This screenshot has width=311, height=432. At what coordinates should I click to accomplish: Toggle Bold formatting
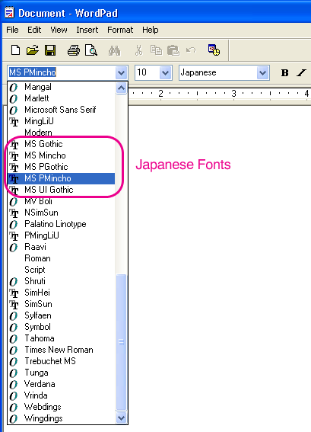pos(285,72)
